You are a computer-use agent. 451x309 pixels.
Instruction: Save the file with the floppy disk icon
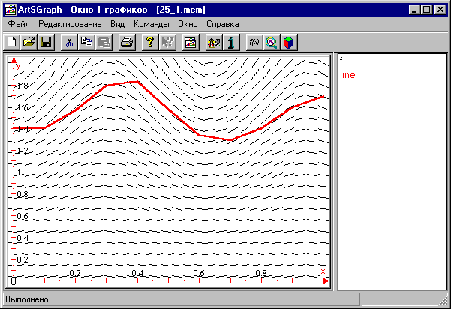tap(45, 42)
